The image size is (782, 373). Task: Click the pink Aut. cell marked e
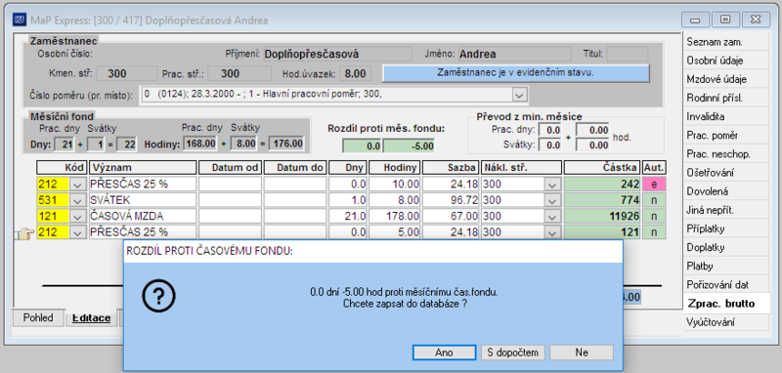654,185
